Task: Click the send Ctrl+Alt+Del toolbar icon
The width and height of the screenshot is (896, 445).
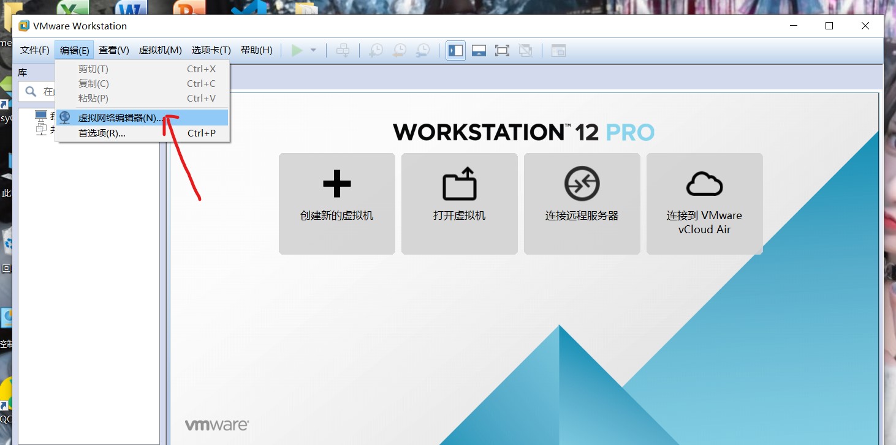Action: pyautogui.click(x=343, y=50)
